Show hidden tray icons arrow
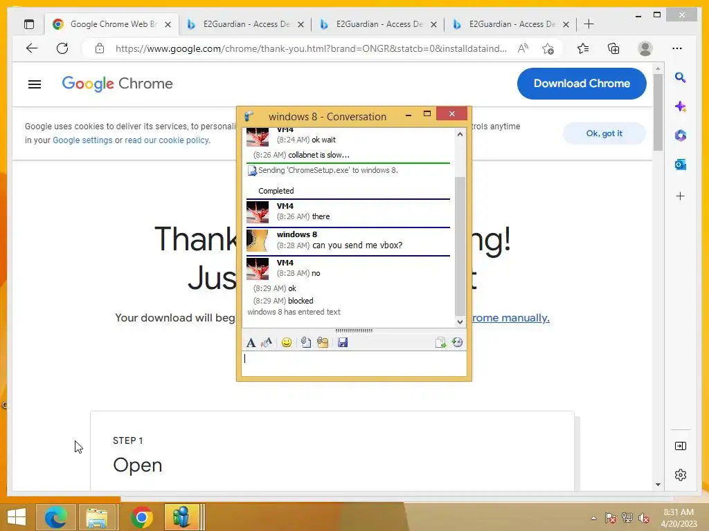 point(593,518)
